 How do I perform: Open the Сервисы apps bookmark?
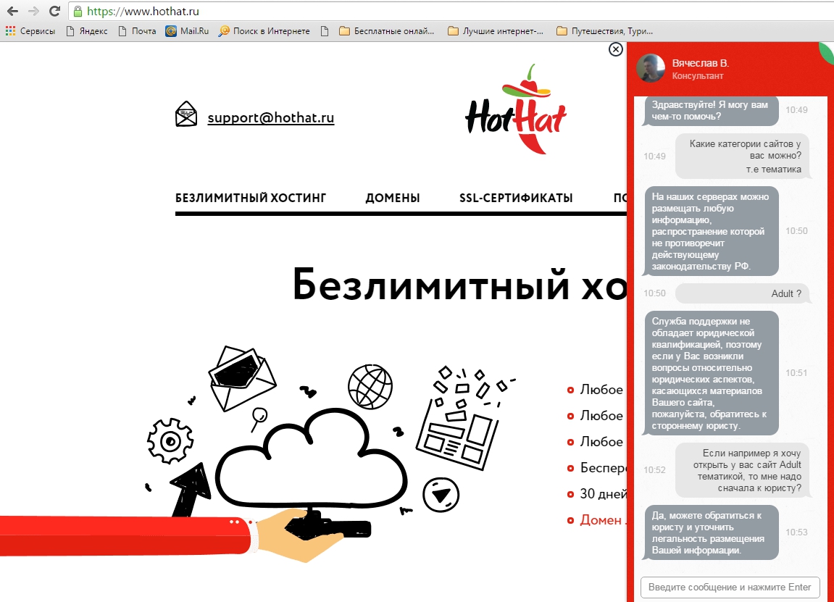tap(30, 31)
